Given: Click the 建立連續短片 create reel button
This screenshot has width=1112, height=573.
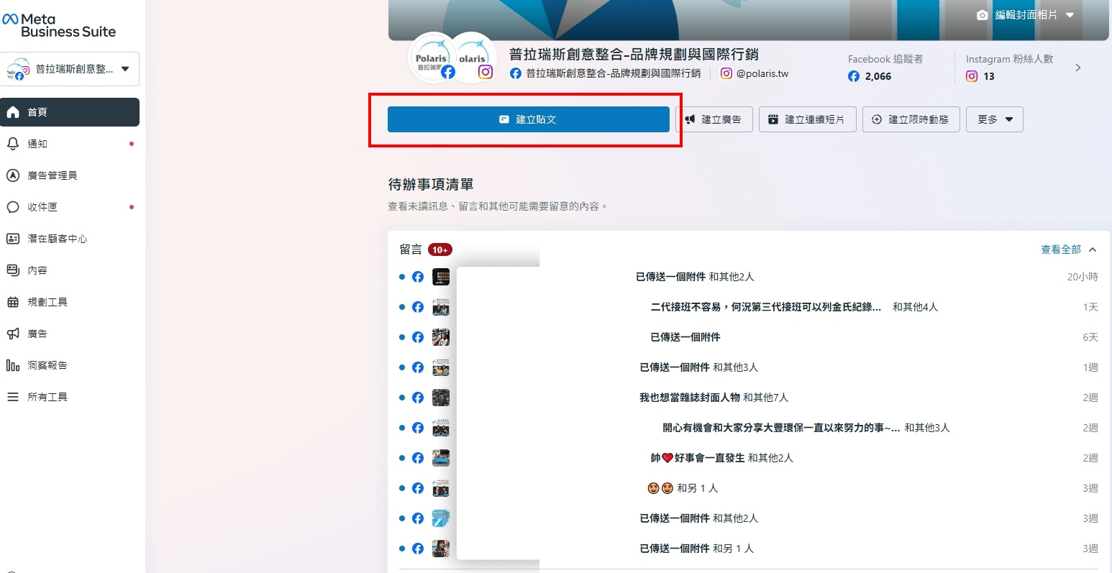Looking at the screenshot, I should (807, 119).
